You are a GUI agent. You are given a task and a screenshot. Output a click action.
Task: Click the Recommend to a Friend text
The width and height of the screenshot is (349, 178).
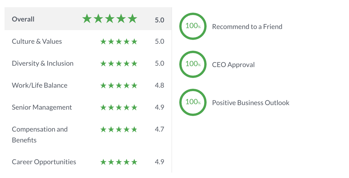click(247, 27)
